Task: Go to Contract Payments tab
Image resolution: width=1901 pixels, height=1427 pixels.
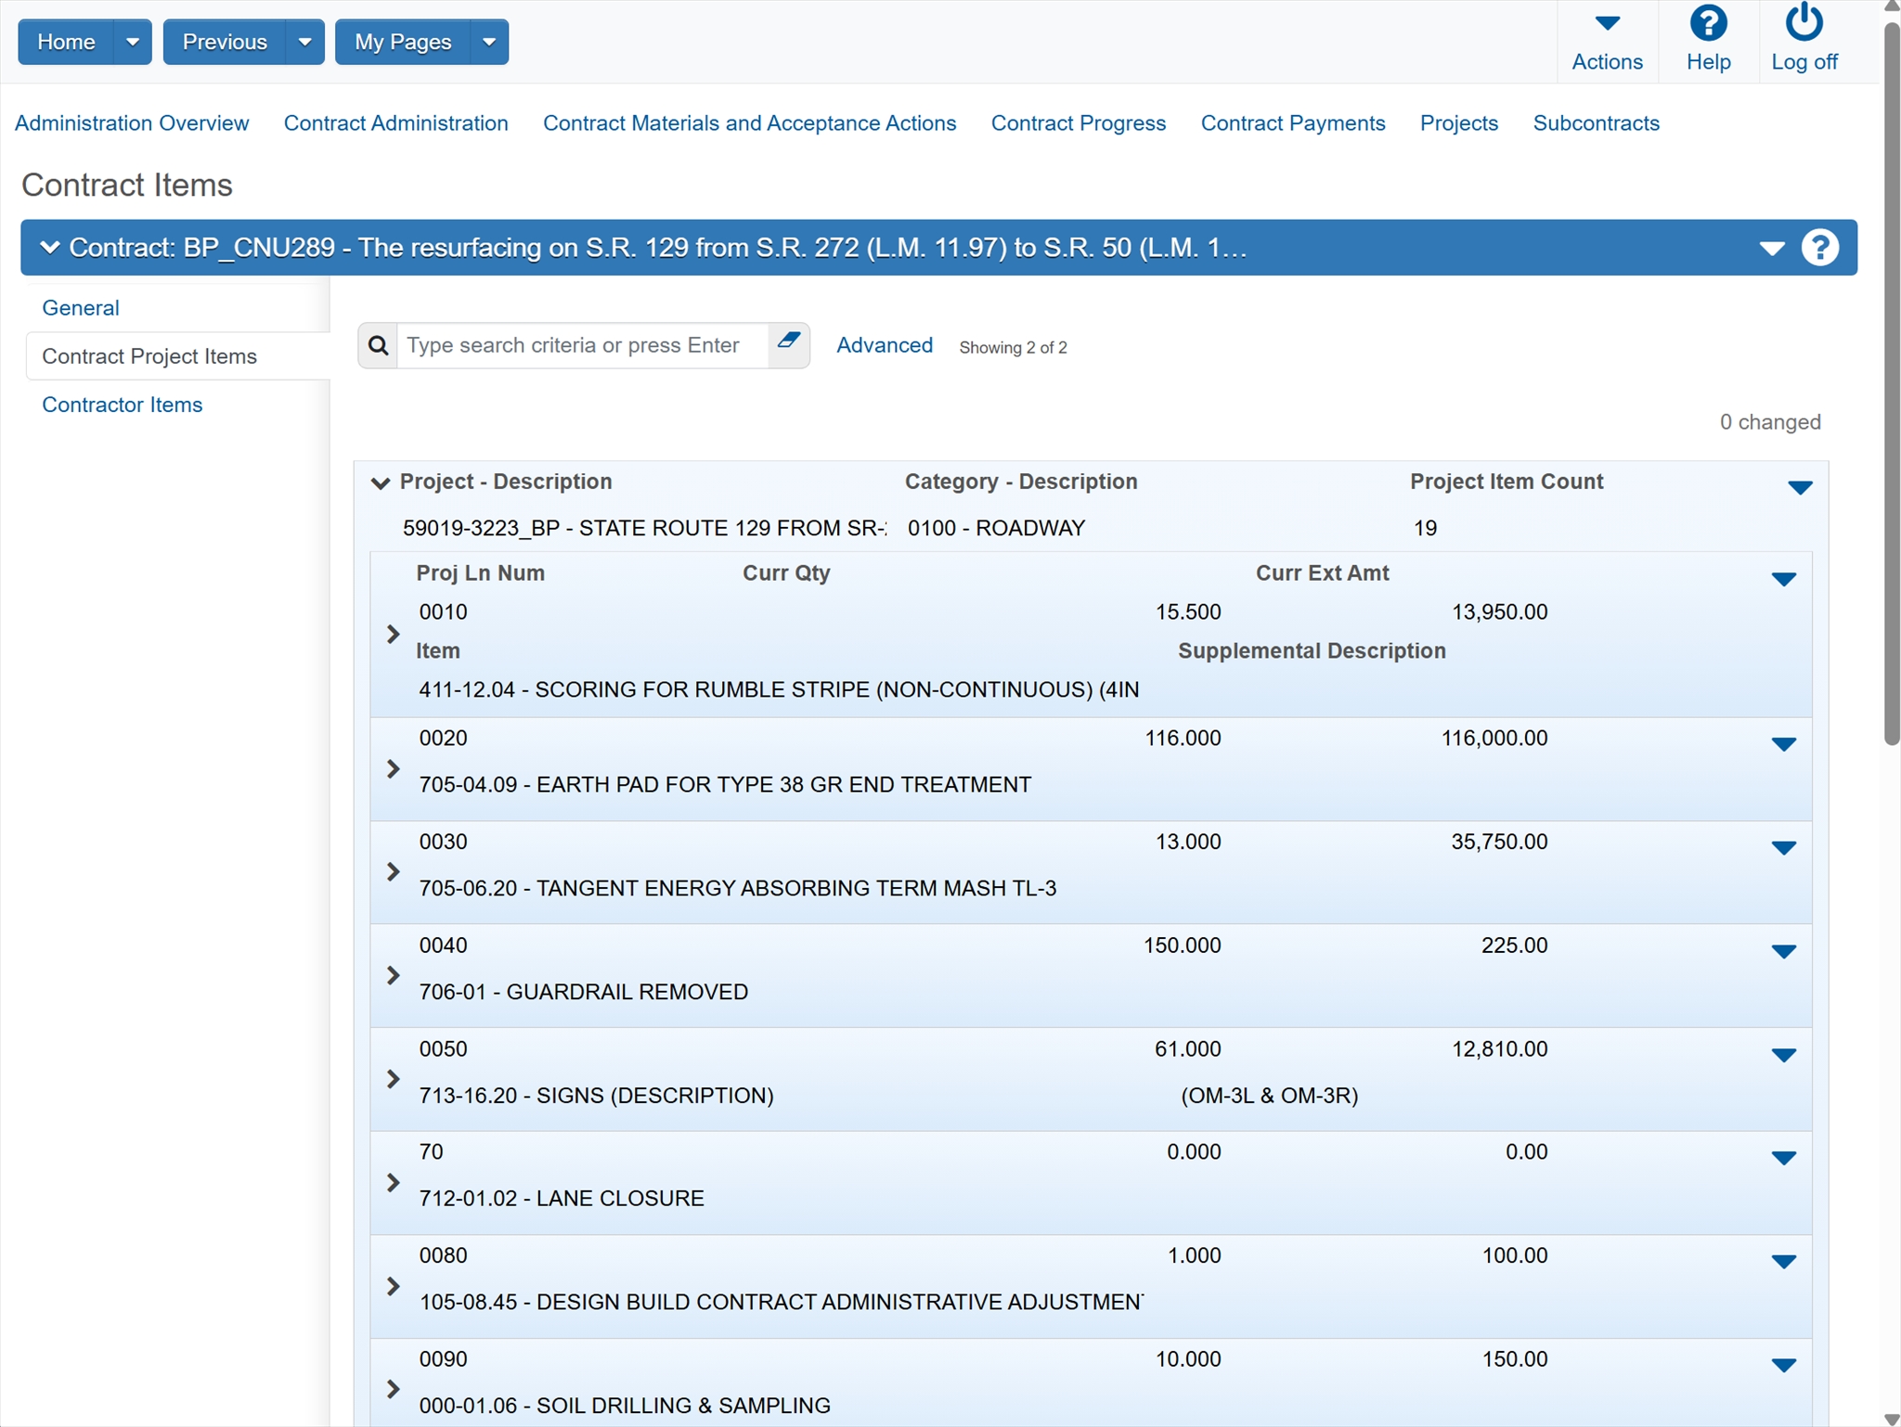Action: coord(1292,123)
